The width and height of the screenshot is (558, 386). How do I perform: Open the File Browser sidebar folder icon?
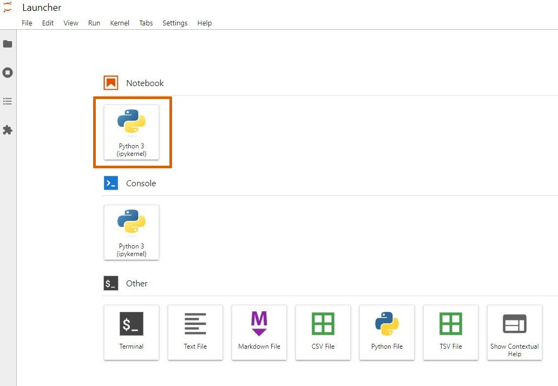(x=8, y=44)
